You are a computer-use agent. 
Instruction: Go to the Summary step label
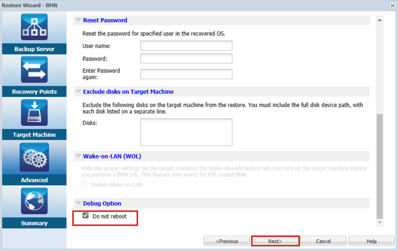(x=34, y=223)
